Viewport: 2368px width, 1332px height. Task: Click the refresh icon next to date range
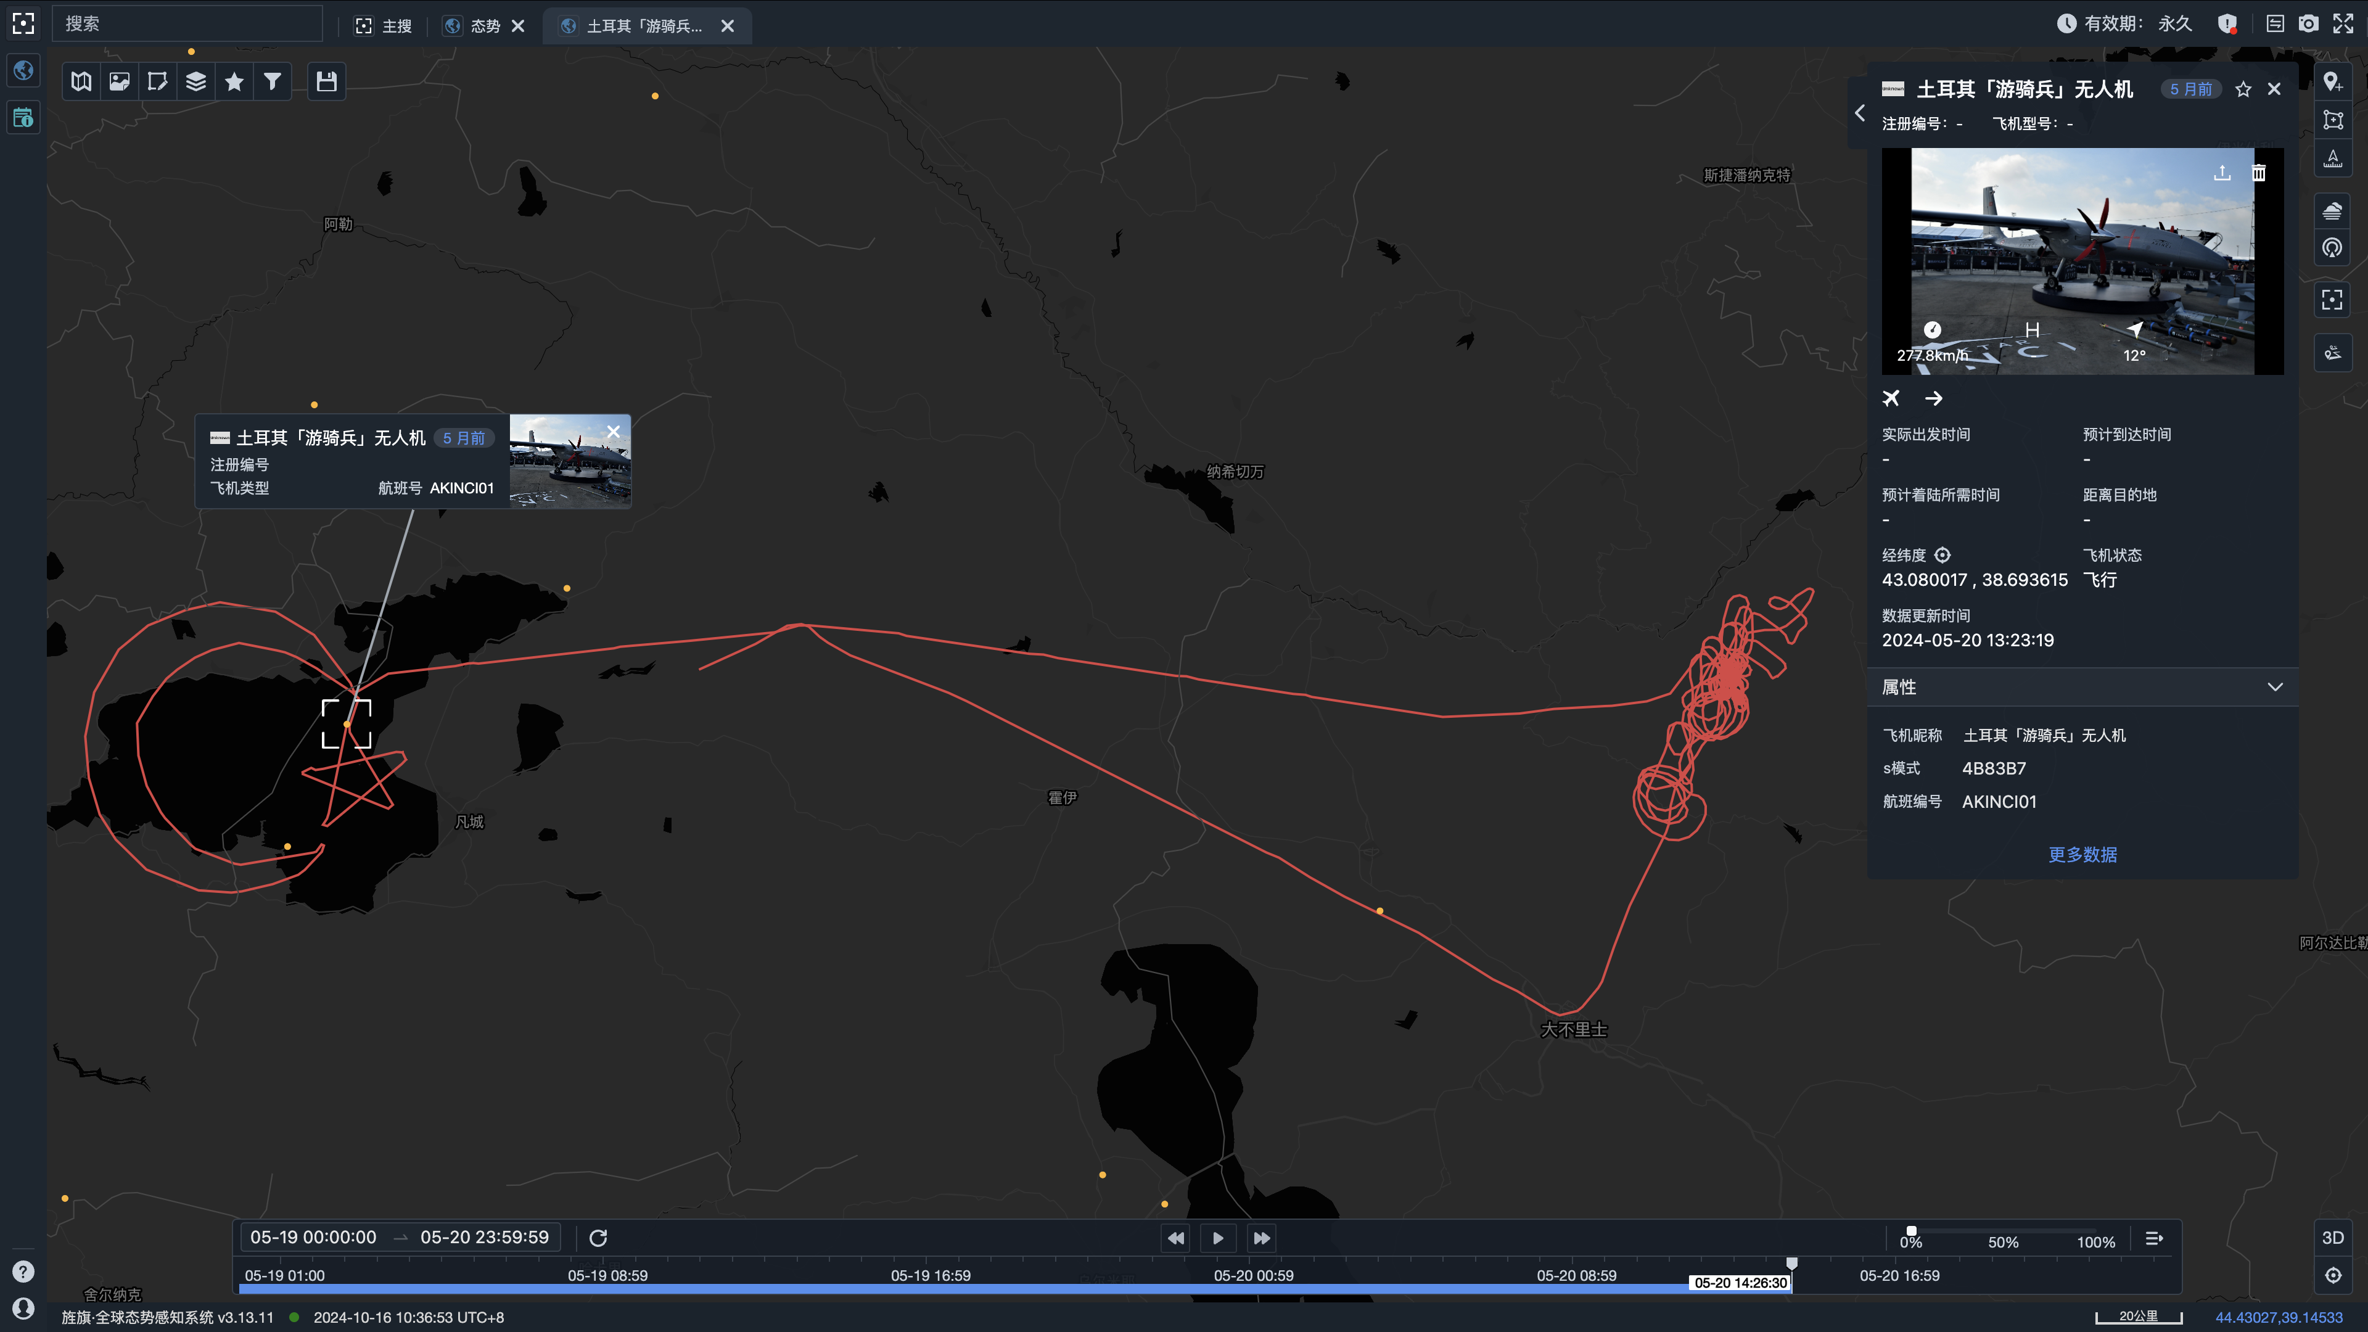598,1237
